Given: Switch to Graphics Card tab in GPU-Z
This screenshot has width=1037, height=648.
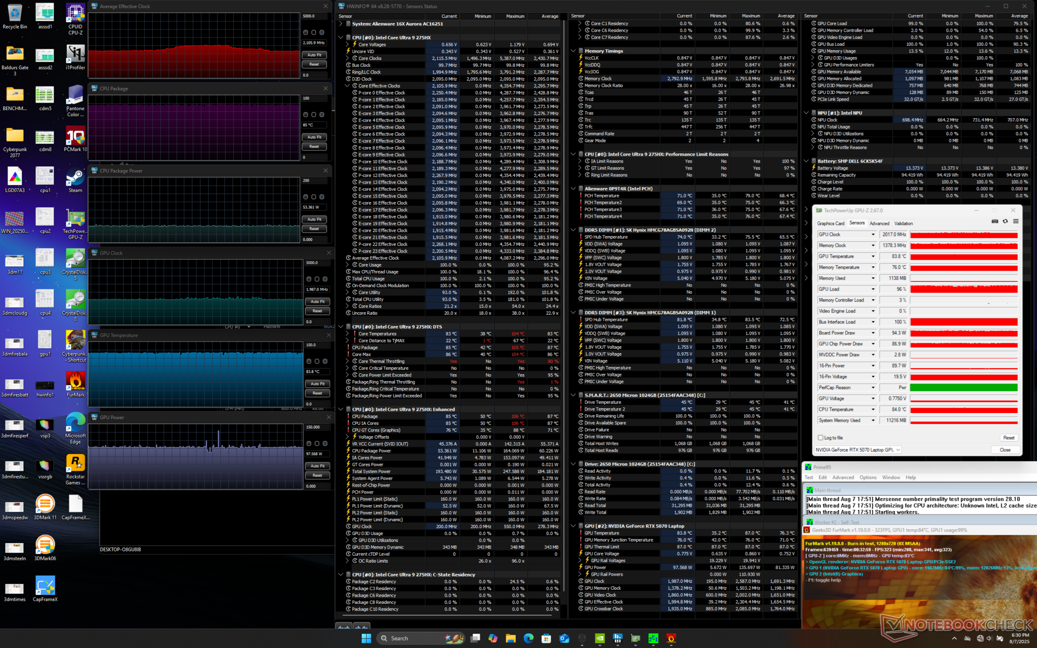Looking at the screenshot, I should [x=830, y=224].
